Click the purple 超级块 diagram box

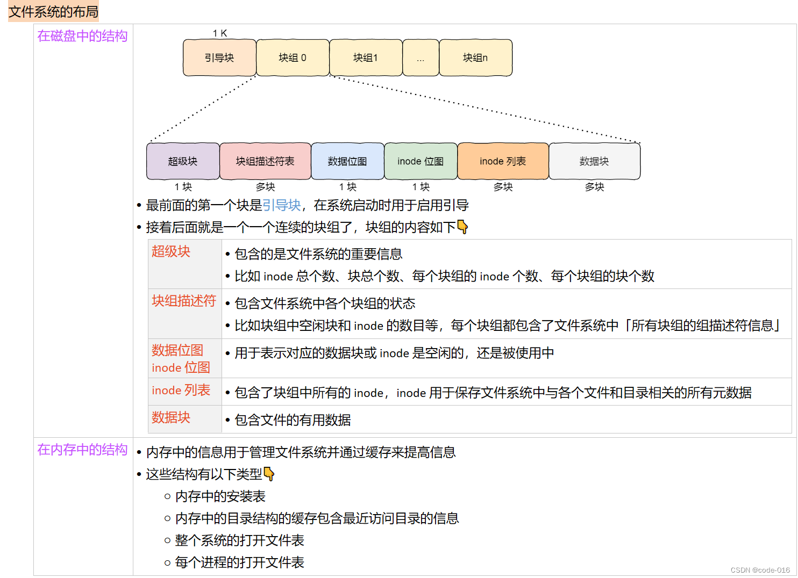click(183, 161)
